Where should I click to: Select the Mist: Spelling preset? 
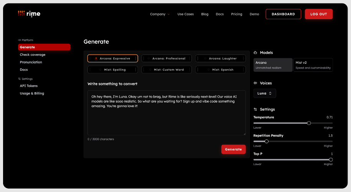113,70
